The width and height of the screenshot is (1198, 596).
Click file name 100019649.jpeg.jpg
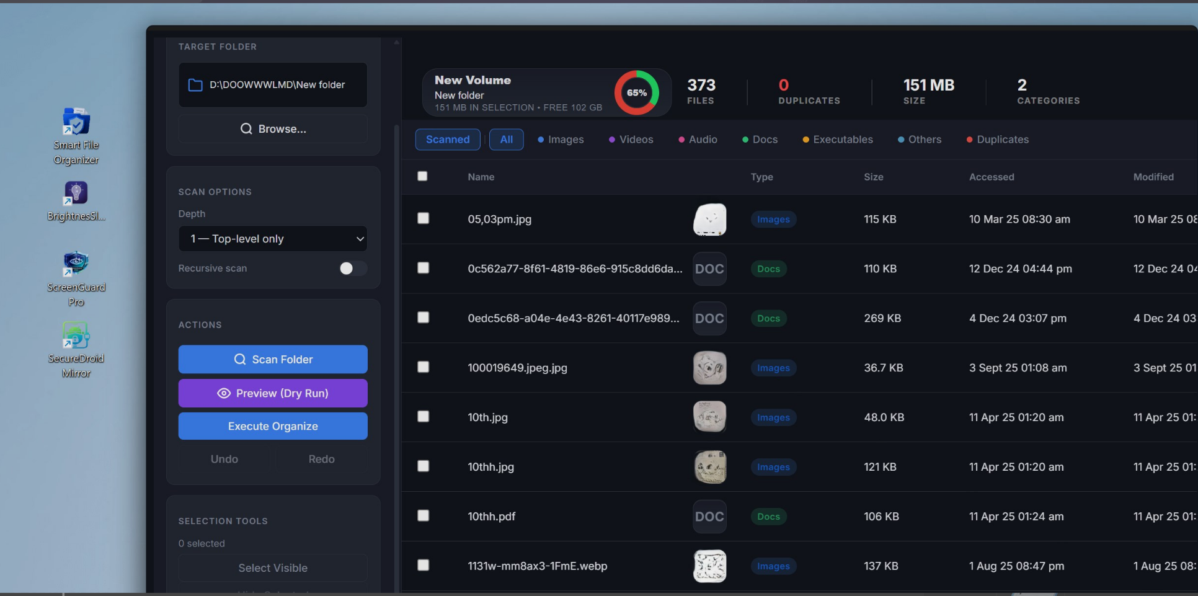[x=518, y=368]
